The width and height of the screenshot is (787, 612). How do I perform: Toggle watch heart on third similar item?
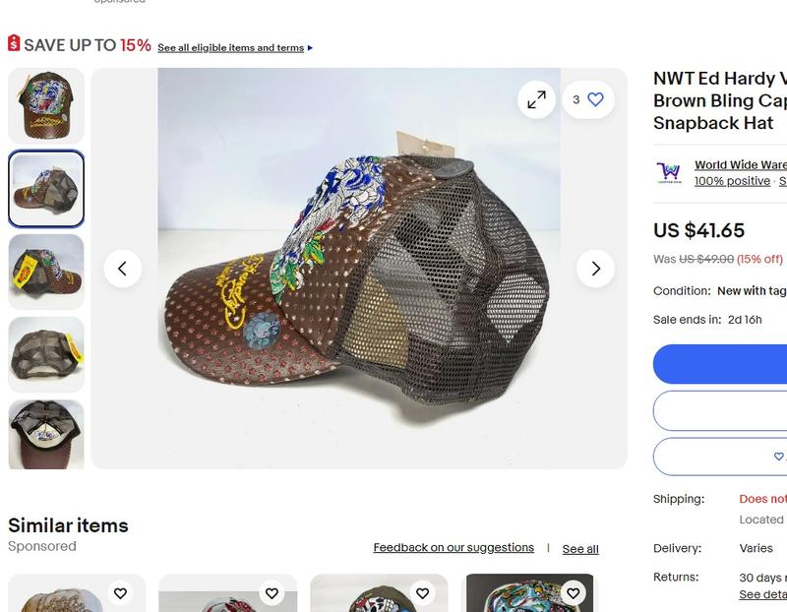[x=422, y=593]
